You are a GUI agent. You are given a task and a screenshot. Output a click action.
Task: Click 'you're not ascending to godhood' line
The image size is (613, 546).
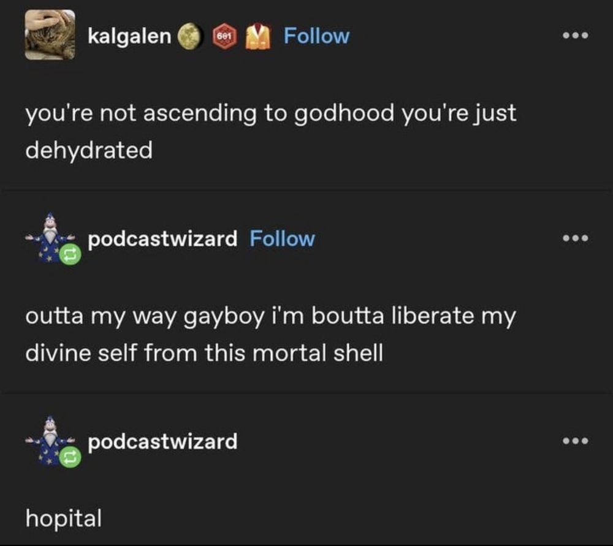click(210, 113)
